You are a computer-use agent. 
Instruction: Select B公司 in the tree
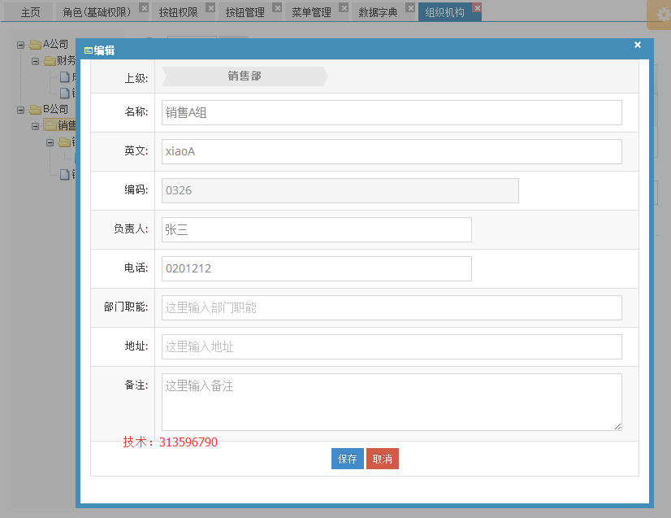tap(55, 109)
